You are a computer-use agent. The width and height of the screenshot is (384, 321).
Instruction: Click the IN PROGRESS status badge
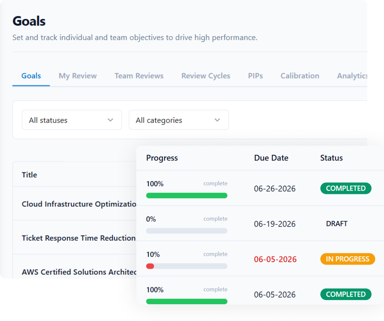click(x=348, y=259)
